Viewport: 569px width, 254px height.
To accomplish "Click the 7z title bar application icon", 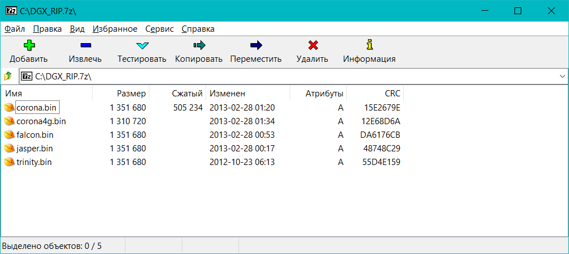I will tap(11, 11).
